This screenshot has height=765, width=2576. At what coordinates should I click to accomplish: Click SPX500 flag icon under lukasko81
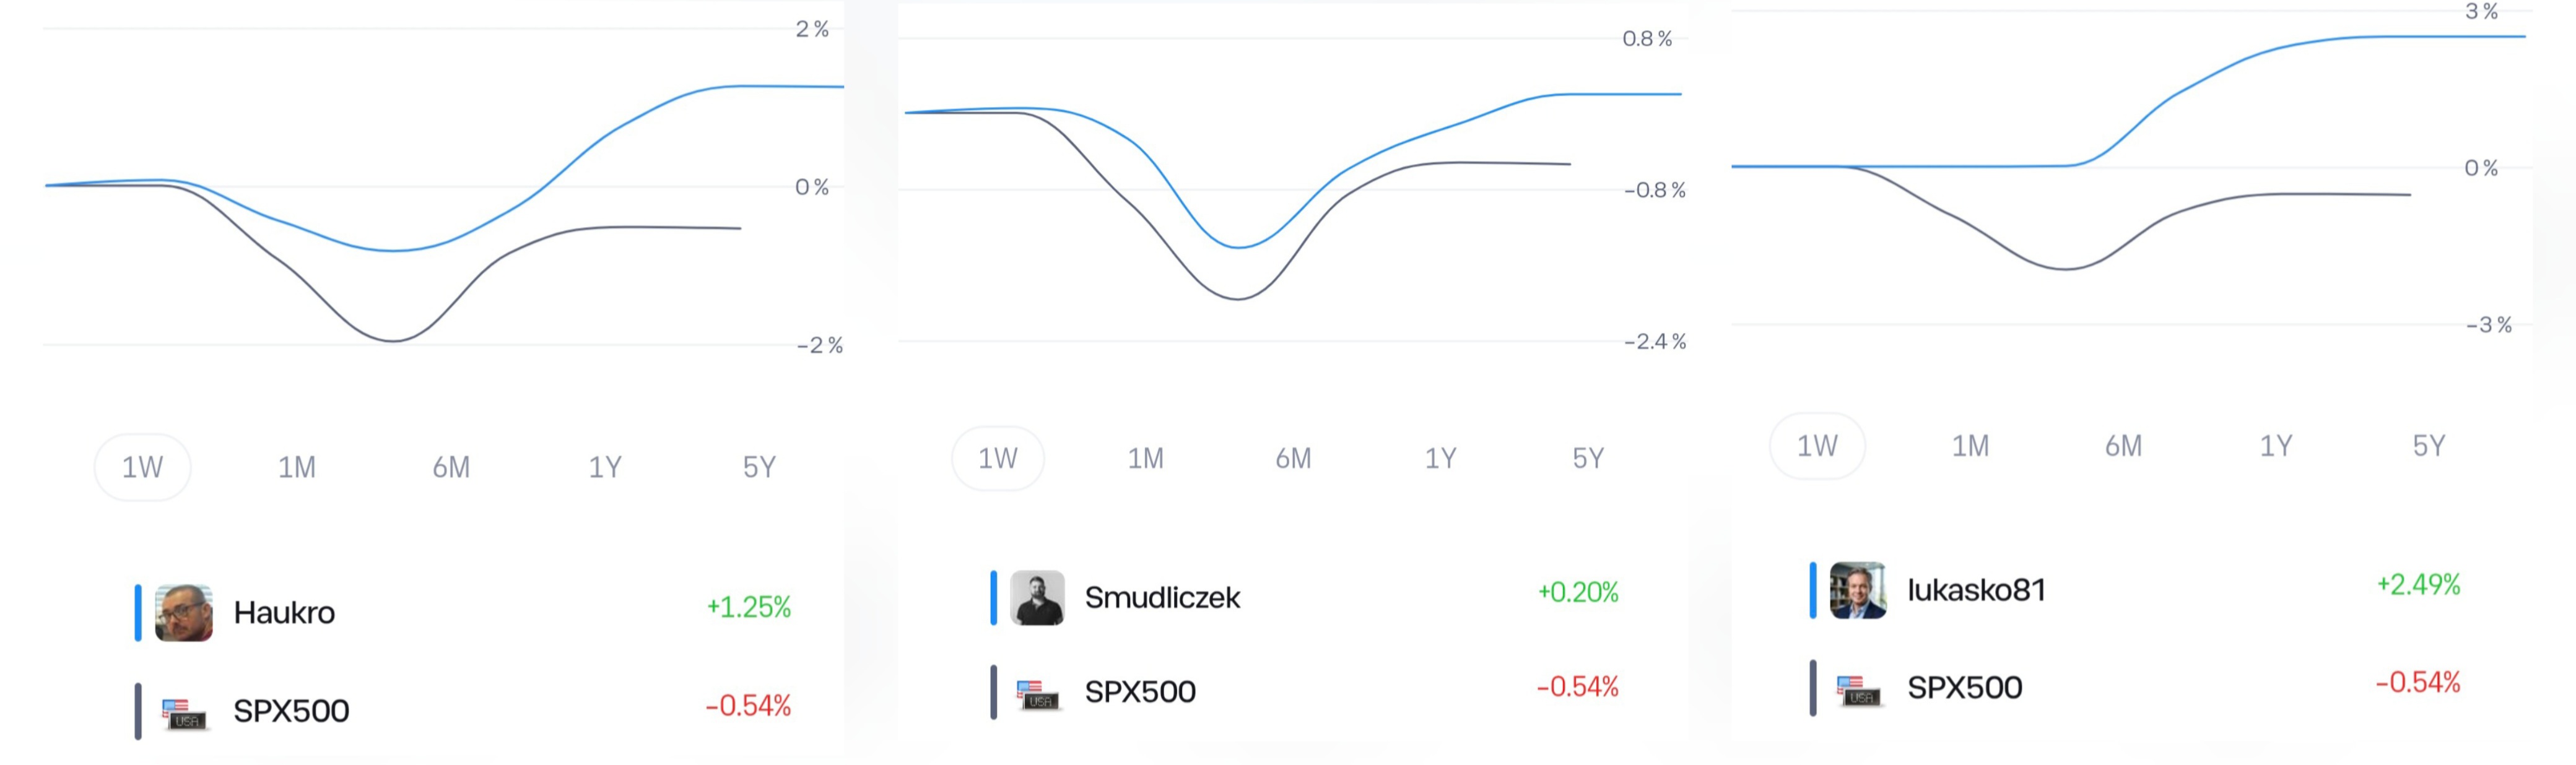pos(1858,689)
